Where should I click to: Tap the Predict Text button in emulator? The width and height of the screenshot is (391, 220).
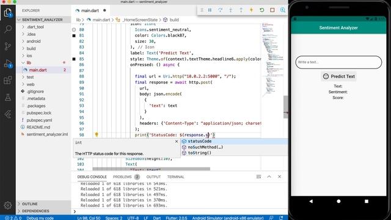point(338,76)
